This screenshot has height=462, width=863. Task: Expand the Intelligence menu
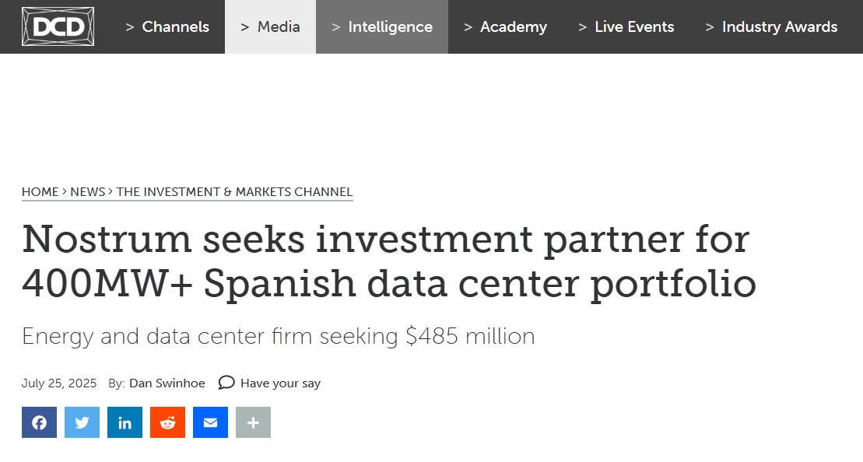pos(382,27)
